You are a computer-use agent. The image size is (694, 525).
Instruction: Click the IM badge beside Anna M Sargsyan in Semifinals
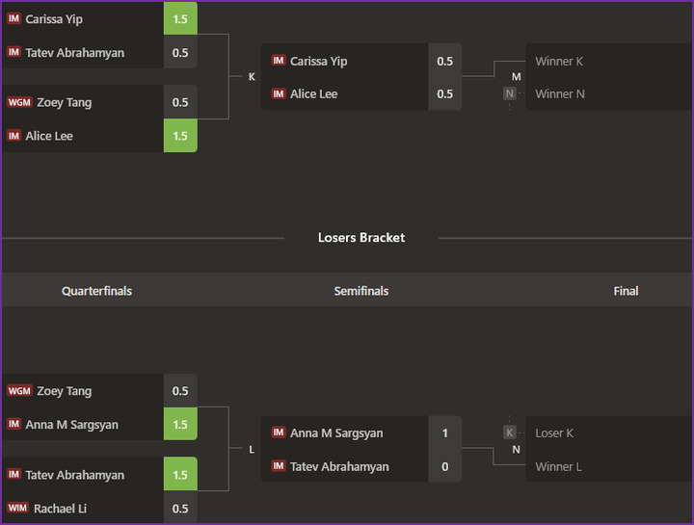coord(279,433)
